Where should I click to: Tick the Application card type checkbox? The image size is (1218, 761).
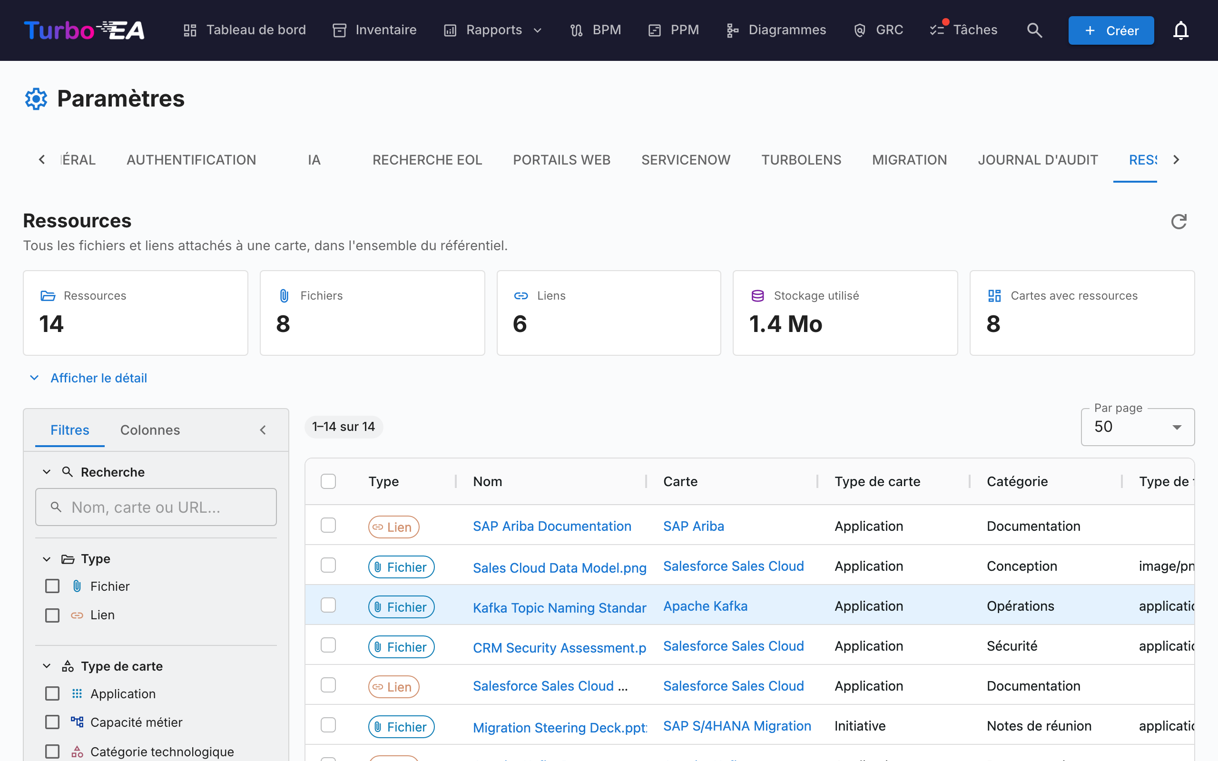pyautogui.click(x=52, y=693)
